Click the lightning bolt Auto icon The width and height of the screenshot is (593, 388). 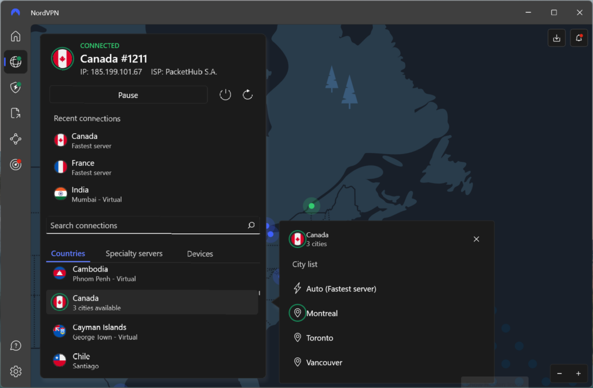pyautogui.click(x=298, y=288)
